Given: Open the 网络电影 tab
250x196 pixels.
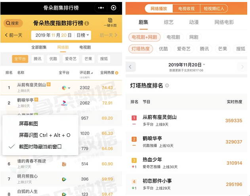Looking at the screenshot, I should [224, 22].
